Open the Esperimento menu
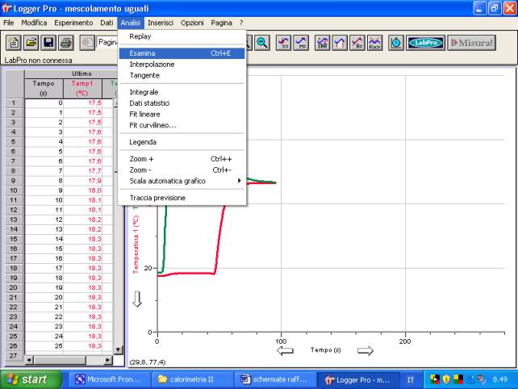 coord(73,23)
